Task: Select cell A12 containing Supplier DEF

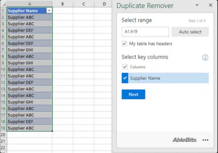Action: [x=29, y=82]
